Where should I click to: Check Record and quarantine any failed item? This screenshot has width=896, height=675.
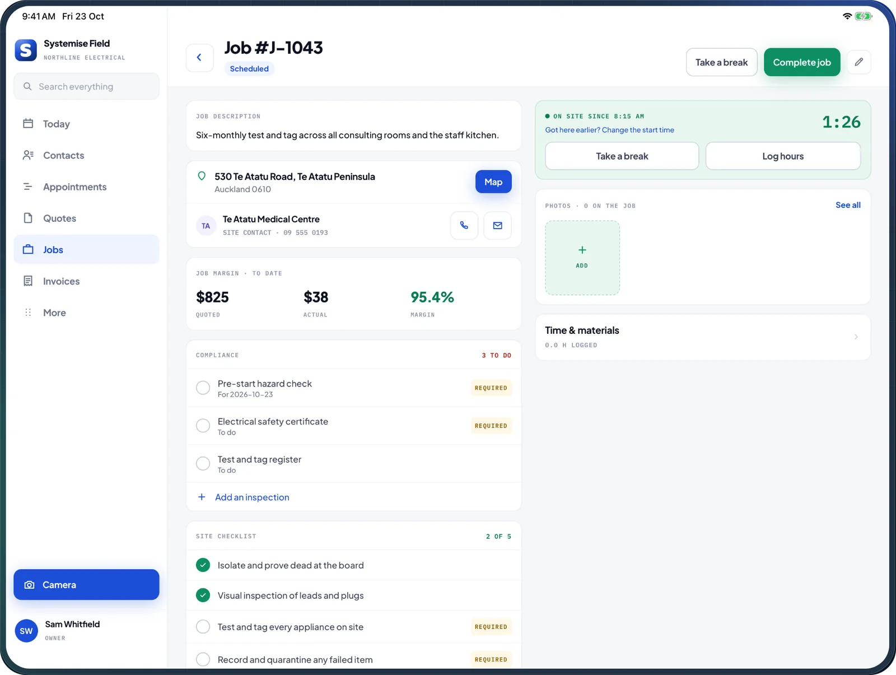[x=203, y=659]
